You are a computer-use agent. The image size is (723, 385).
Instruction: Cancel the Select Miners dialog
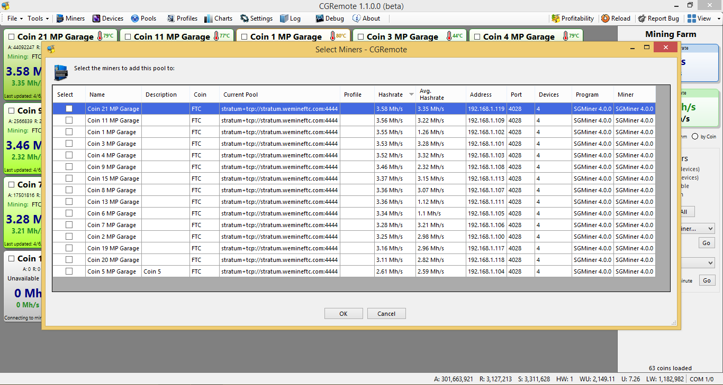click(x=386, y=314)
